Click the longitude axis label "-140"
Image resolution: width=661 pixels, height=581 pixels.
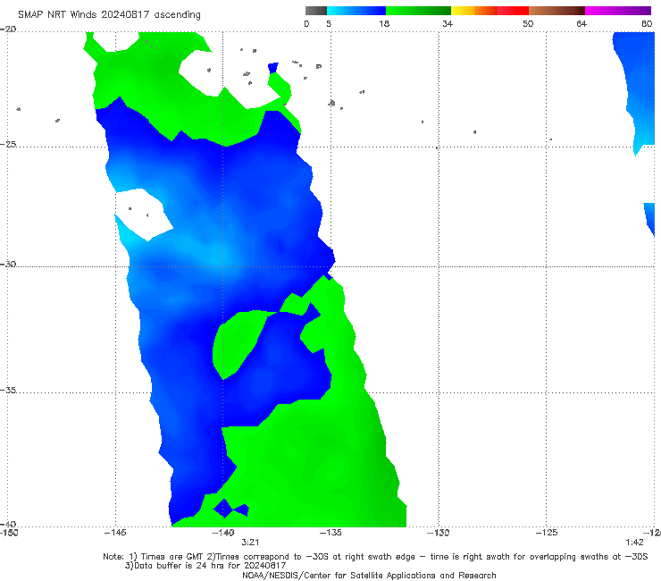coord(223,533)
